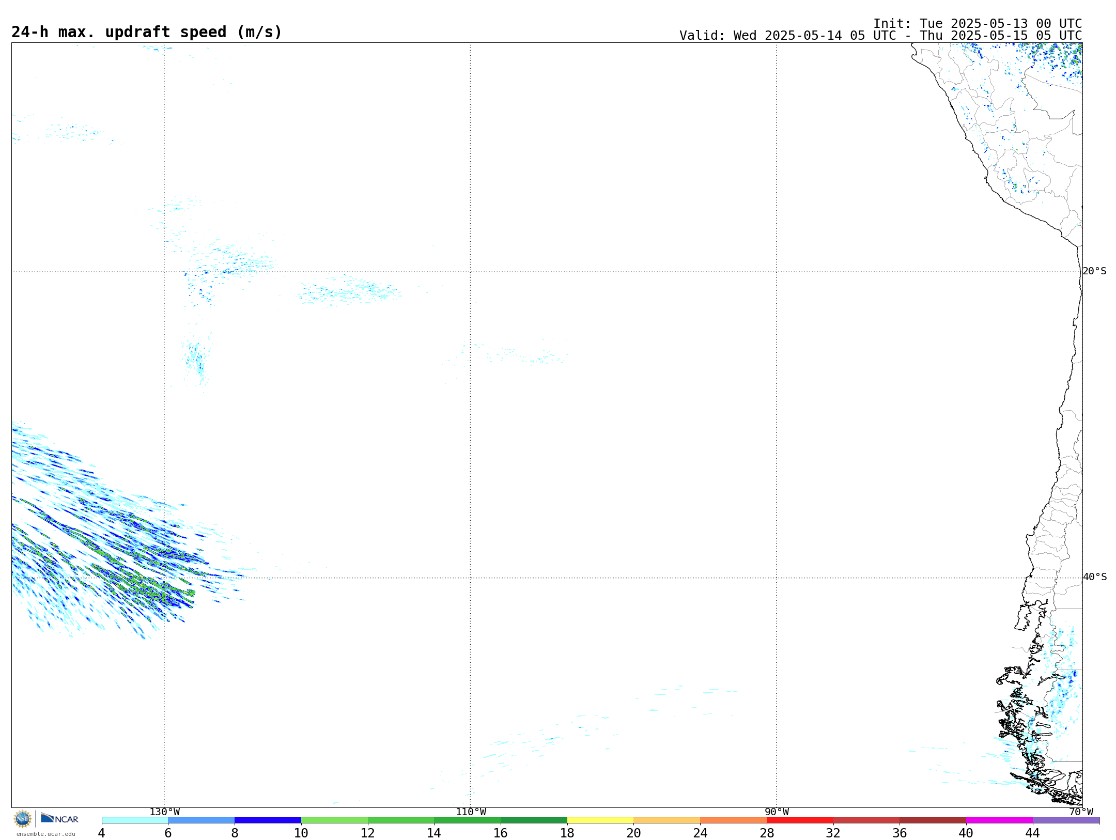Click the orange 24–28 color swatch
This screenshot has width=1116, height=840.
pos(733,820)
